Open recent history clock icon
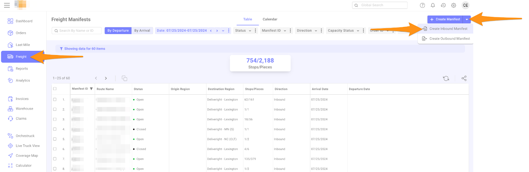The image size is (529, 172). [x=443, y=5]
